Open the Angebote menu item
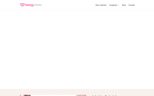Image resolution: width=154 pixels, height=96 pixels. click(x=113, y=5)
